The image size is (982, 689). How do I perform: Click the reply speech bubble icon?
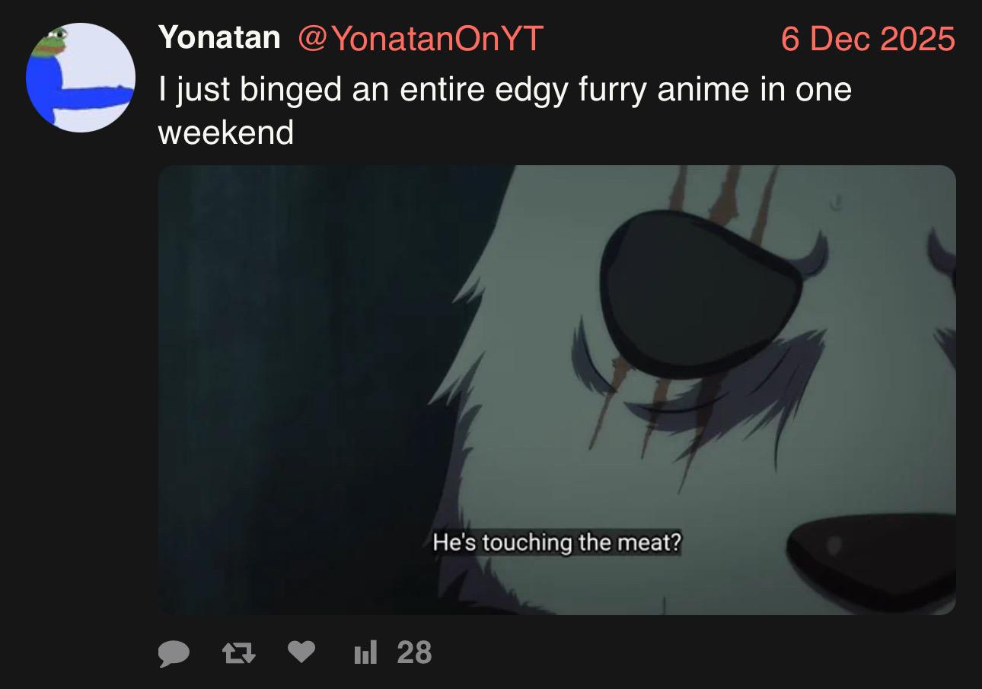(174, 652)
